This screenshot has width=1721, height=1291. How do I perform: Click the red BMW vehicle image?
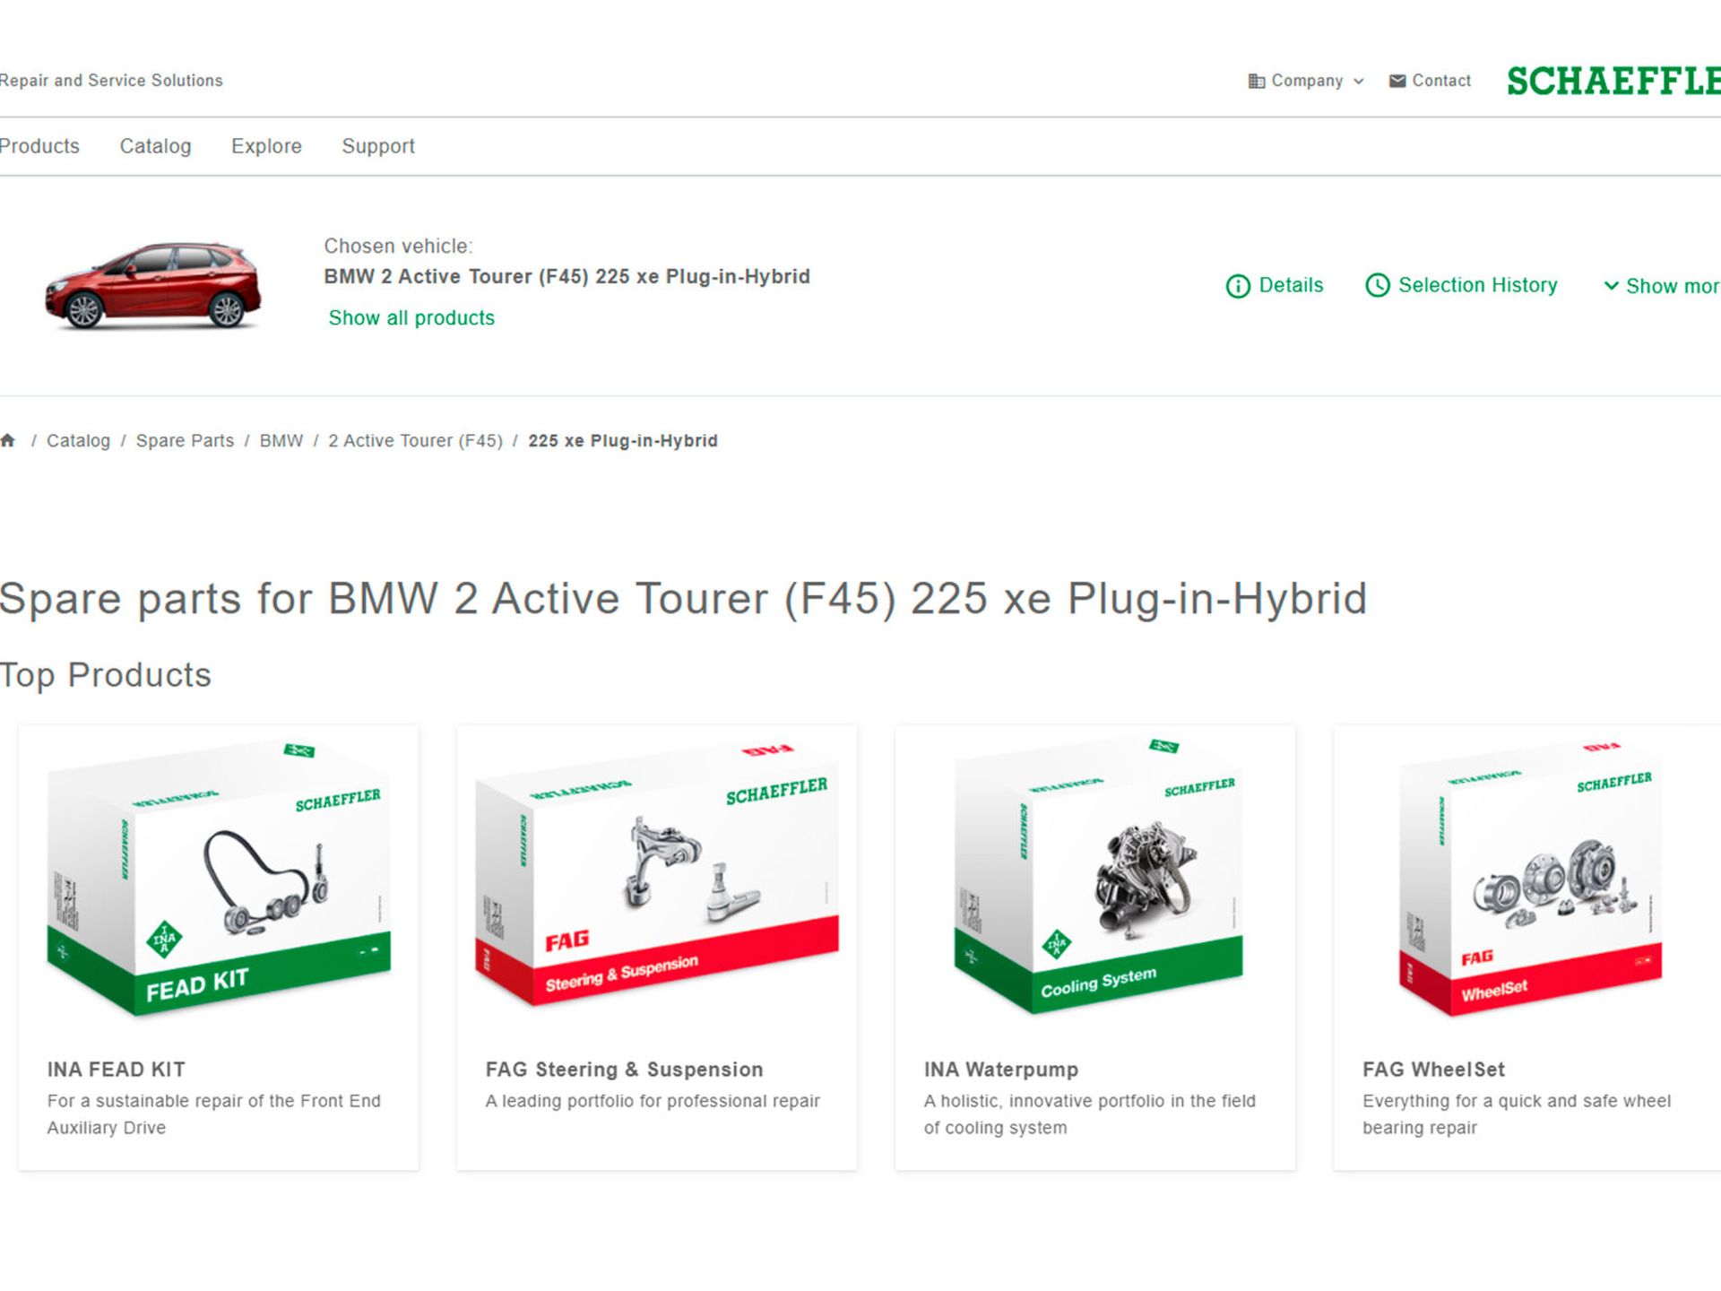point(153,285)
